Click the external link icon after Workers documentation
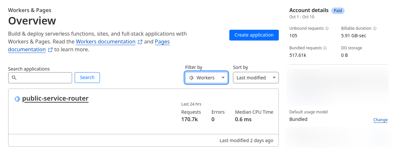Image resolution: width=401 pixels, height=148 pixels. click(x=140, y=42)
